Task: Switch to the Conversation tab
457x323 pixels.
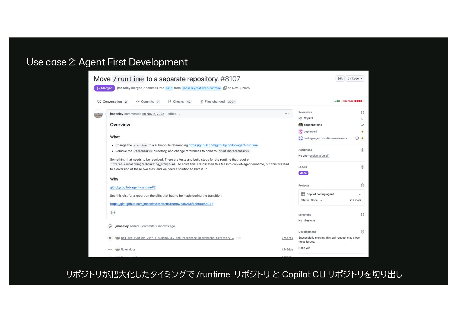Action: (113, 102)
